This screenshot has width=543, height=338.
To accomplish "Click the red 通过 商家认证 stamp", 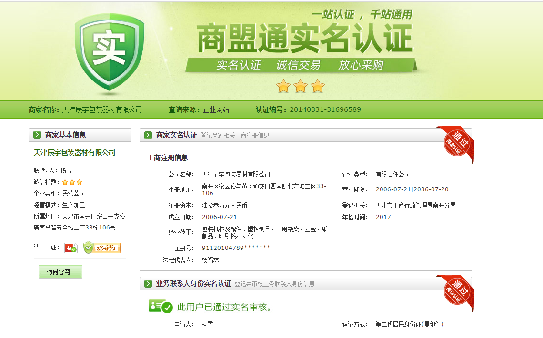I will pos(455,142).
